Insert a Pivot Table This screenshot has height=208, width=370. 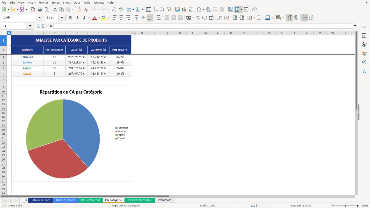(x=191, y=9)
